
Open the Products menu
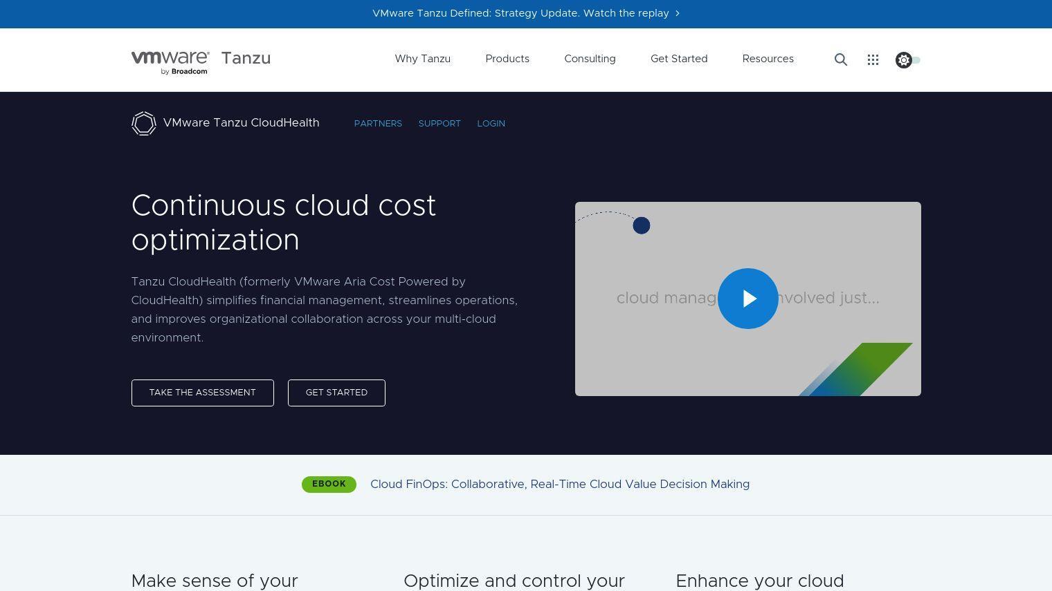(x=507, y=59)
